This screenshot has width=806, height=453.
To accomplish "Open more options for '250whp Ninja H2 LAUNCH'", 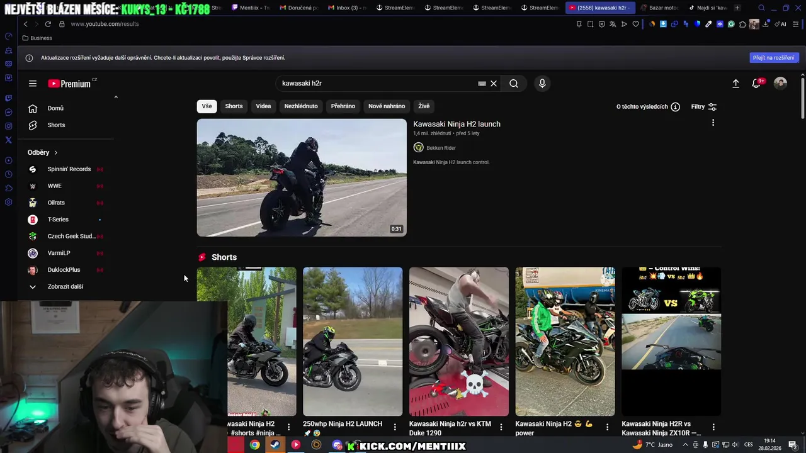I will pyautogui.click(x=395, y=427).
